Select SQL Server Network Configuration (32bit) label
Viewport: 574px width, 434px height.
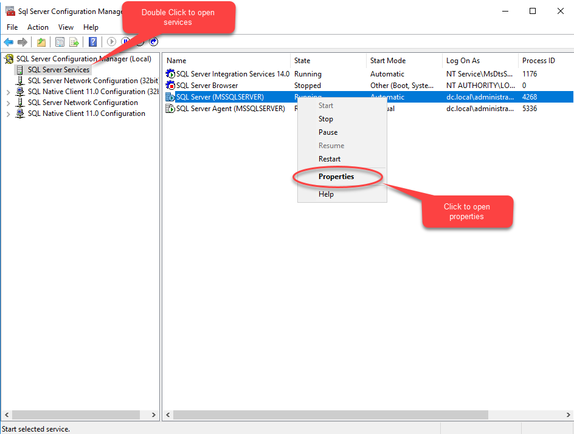[x=93, y=81]
